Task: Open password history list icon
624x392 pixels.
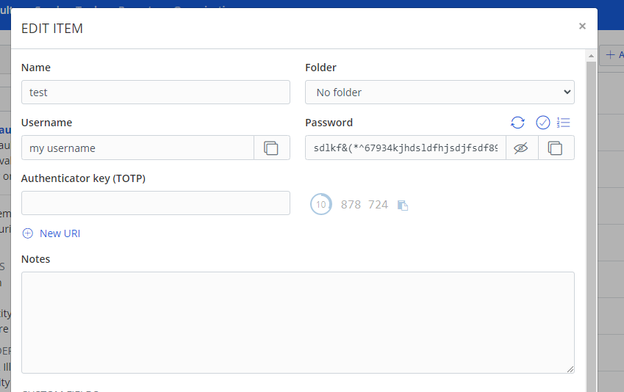Action: click(564, 123)
